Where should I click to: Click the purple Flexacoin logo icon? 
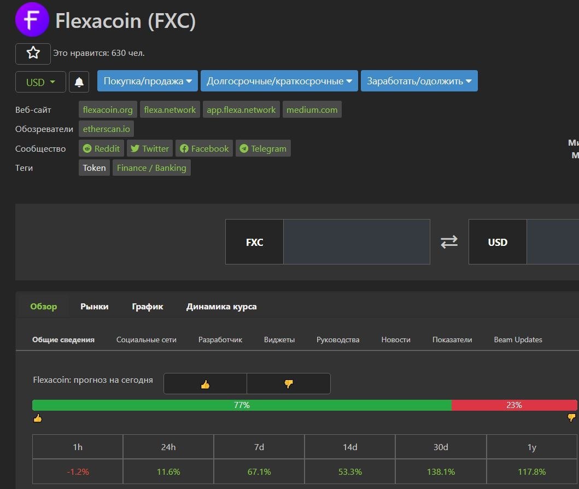click(x=32, y=19)
